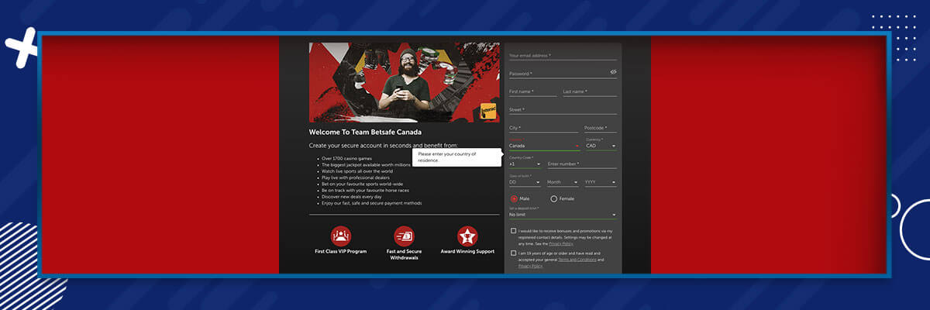Image resolution: width=930 pixels, height=310 pixels.
Task: Select the Female radio button
Action: tap(553, 198)
